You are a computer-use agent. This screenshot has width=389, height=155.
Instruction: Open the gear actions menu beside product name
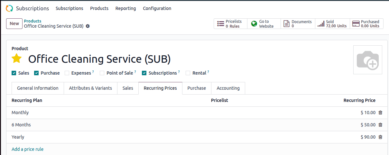click(x=88, y=26)
